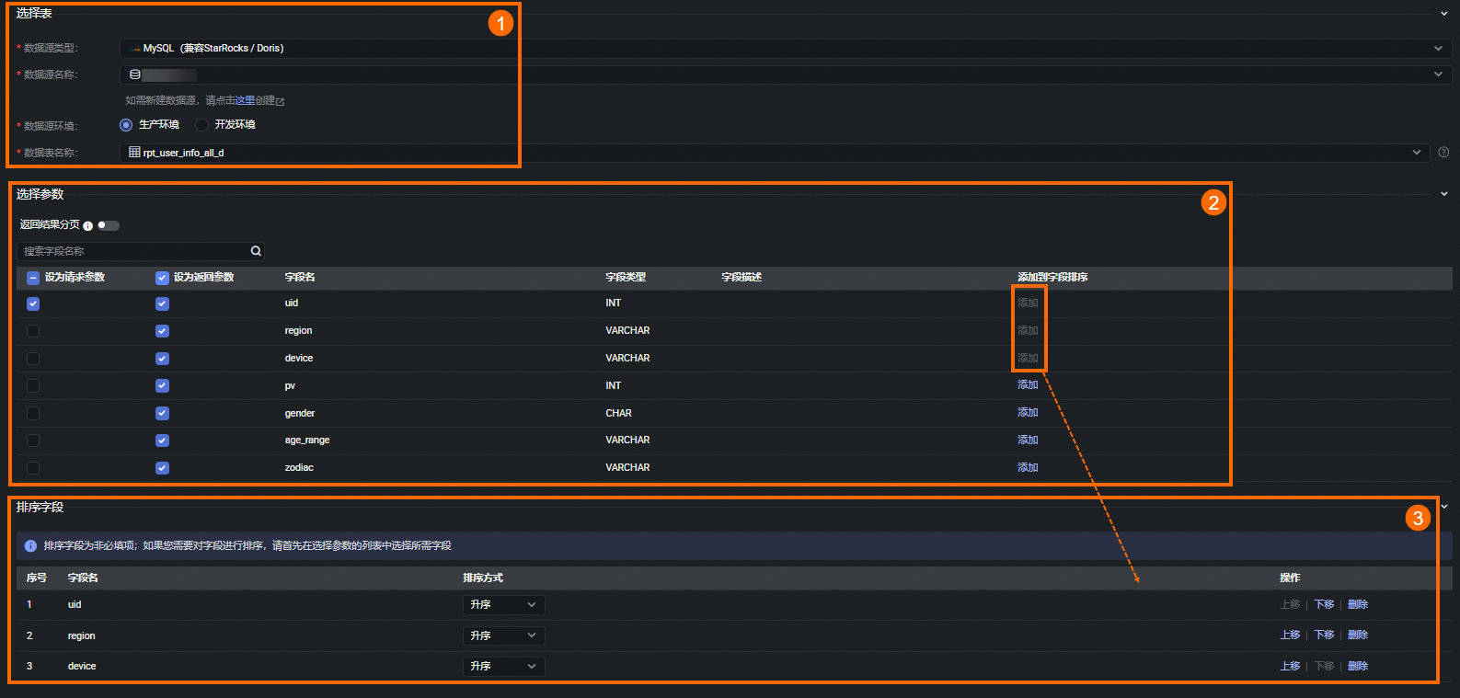Screen dimensions: 1460x698
Task: Click 下移 for uid sort row
Action: (x=1324, y=604)
